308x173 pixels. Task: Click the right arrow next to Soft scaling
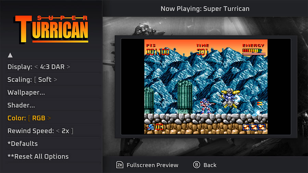tap(55, 80)
